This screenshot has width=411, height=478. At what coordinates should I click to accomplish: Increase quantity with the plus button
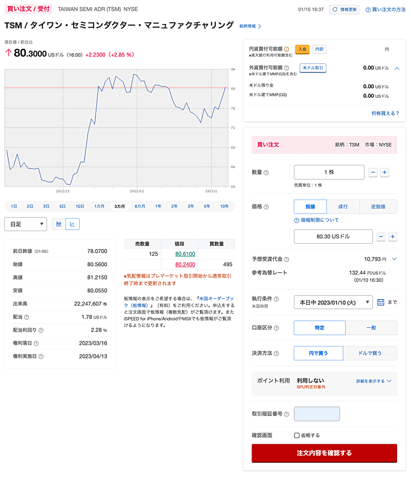coord(385,172)
